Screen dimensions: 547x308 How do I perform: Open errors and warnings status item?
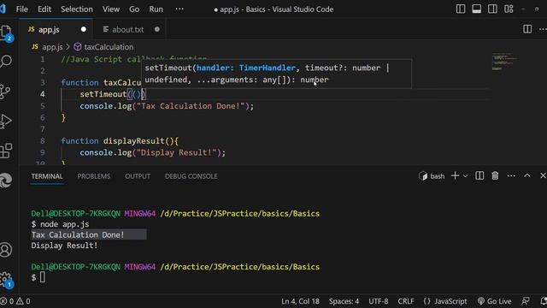tap(15, 301)
